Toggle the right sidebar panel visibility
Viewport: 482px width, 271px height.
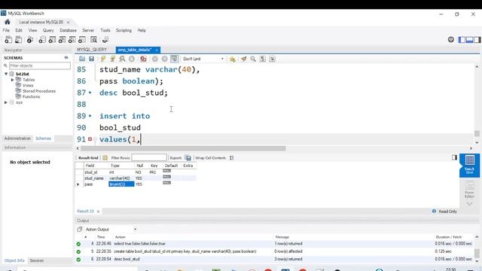(477, 40)
